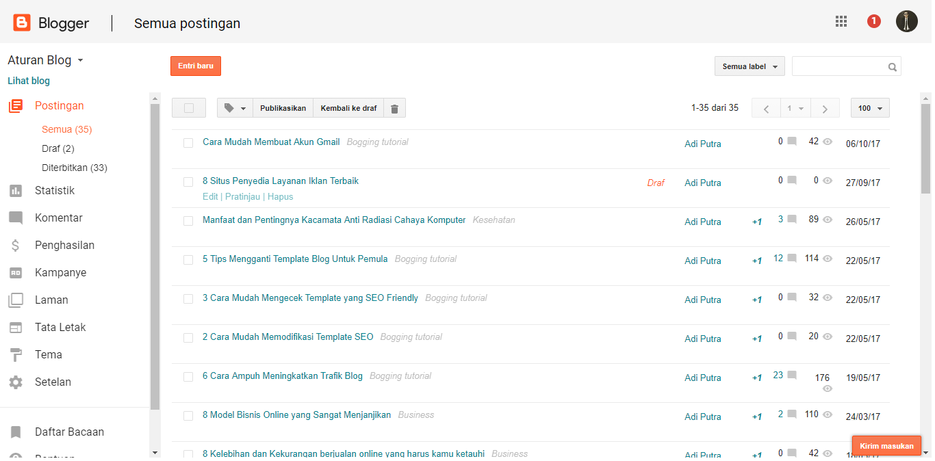Click the search magnifier icon
The height and width of the screenshot is (461, 935).
coord(892,66)
